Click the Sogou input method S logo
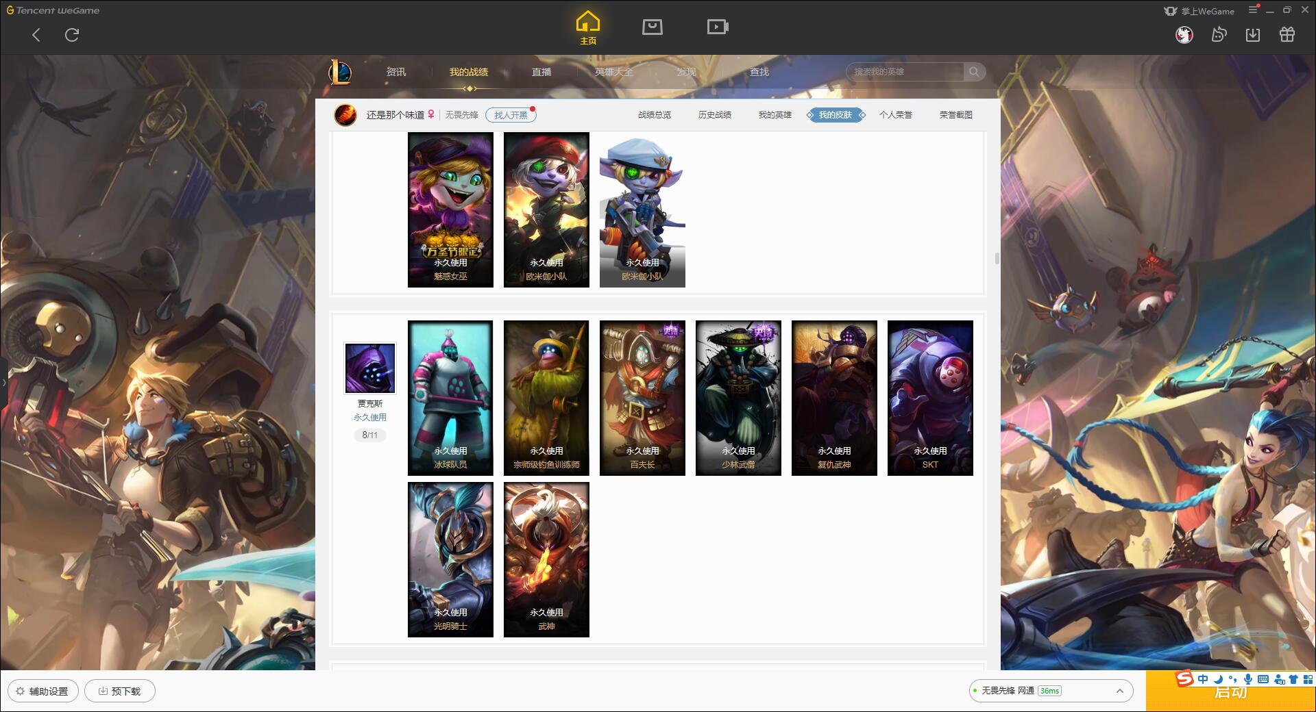The height and width of the screenshot is (712, 1316). [1184, 678]
